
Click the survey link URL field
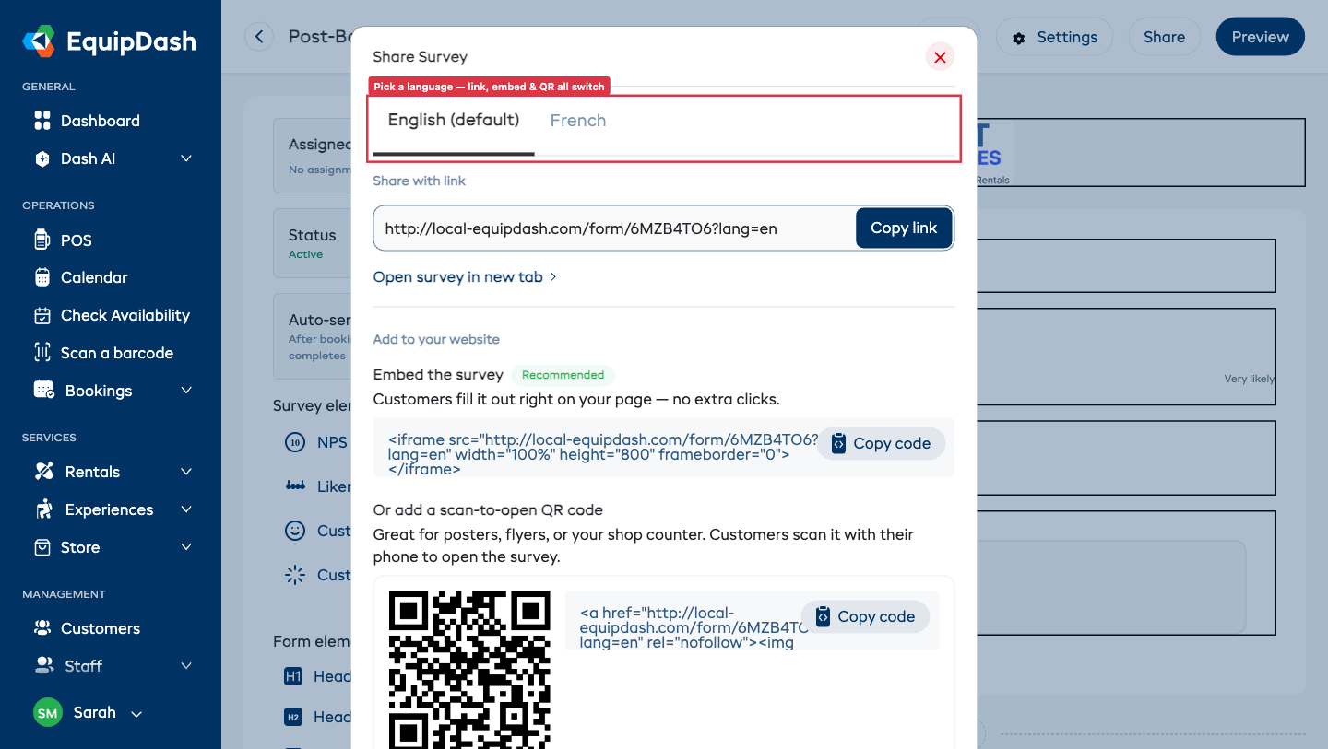[614, 228]
